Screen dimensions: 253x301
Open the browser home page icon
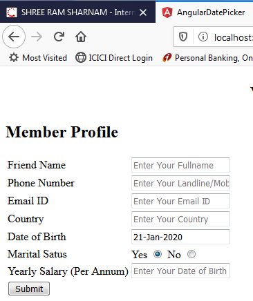[x=81, y=37]
